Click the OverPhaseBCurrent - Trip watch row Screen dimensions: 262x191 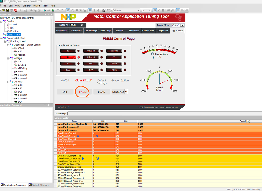(x=158, y=158)
